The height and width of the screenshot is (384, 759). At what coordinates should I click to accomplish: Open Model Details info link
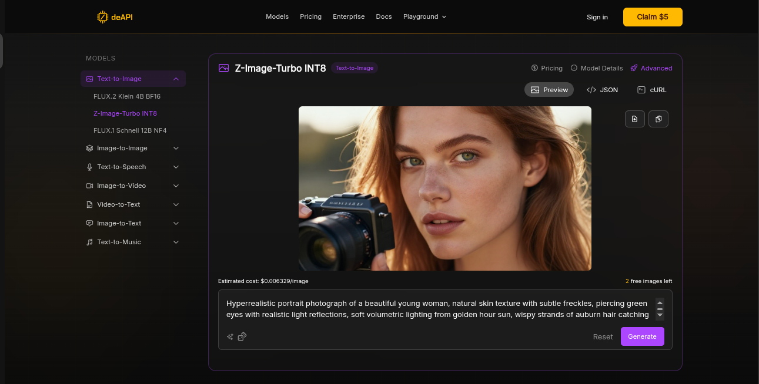pos(597,68)
